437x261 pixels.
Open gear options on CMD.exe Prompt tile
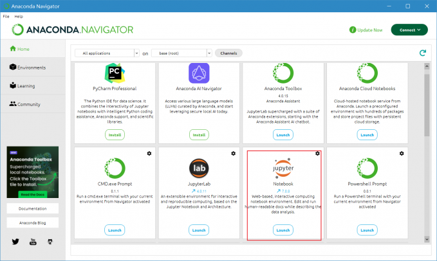click(x=149, y=153)
